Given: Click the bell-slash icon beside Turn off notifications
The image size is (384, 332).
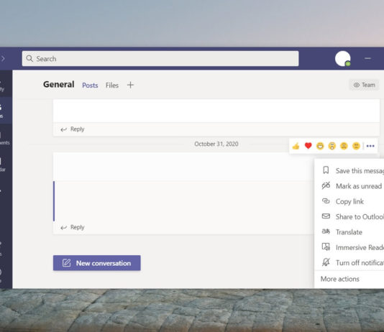Looking at the screenshot, I should tap(326, 262).
